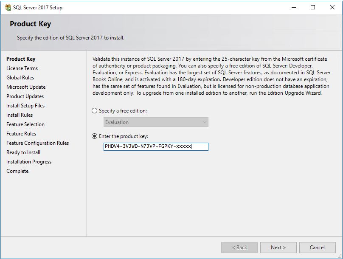Image resolution: width=343 pixels, height=259 pixels.
Task: Select the Ready to Install step
Action: click(23, 152)
